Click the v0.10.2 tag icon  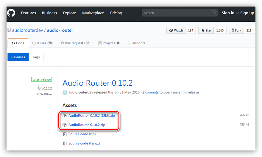tap(39, 88)
